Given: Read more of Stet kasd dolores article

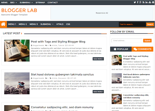Looking at the screenshot, I should (98, 92).
